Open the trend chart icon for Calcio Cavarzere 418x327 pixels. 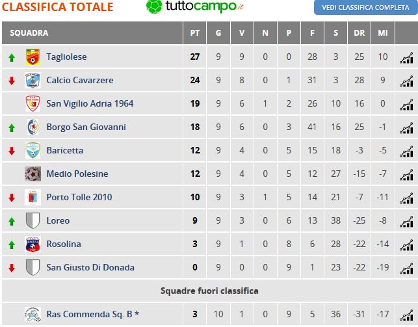point(406,81)
